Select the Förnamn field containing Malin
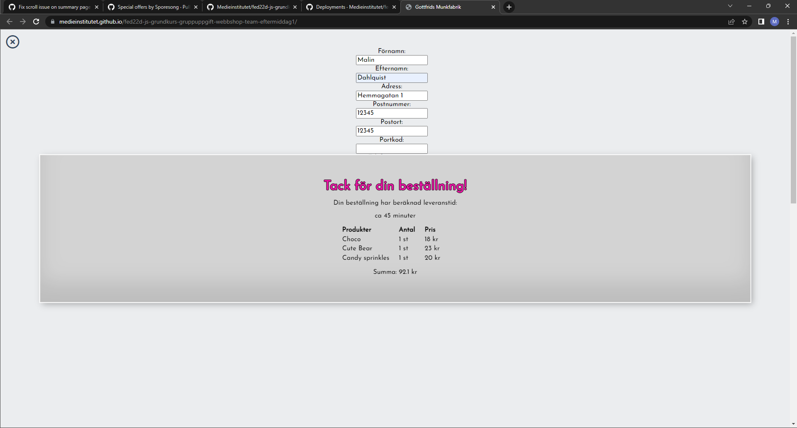797x428 pixels. coord(391,60)
